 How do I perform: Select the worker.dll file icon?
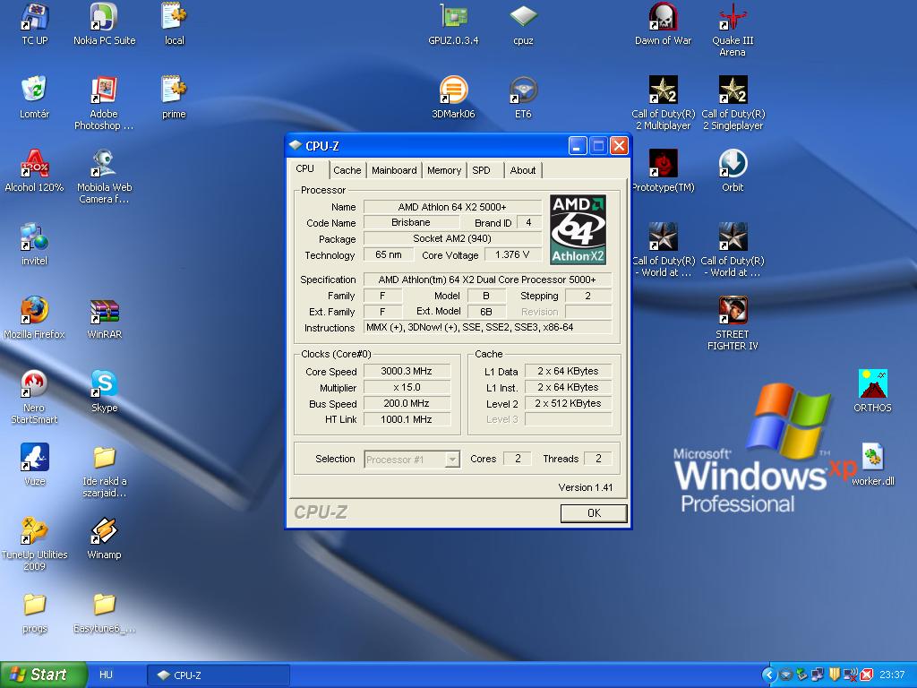point(872,465)
